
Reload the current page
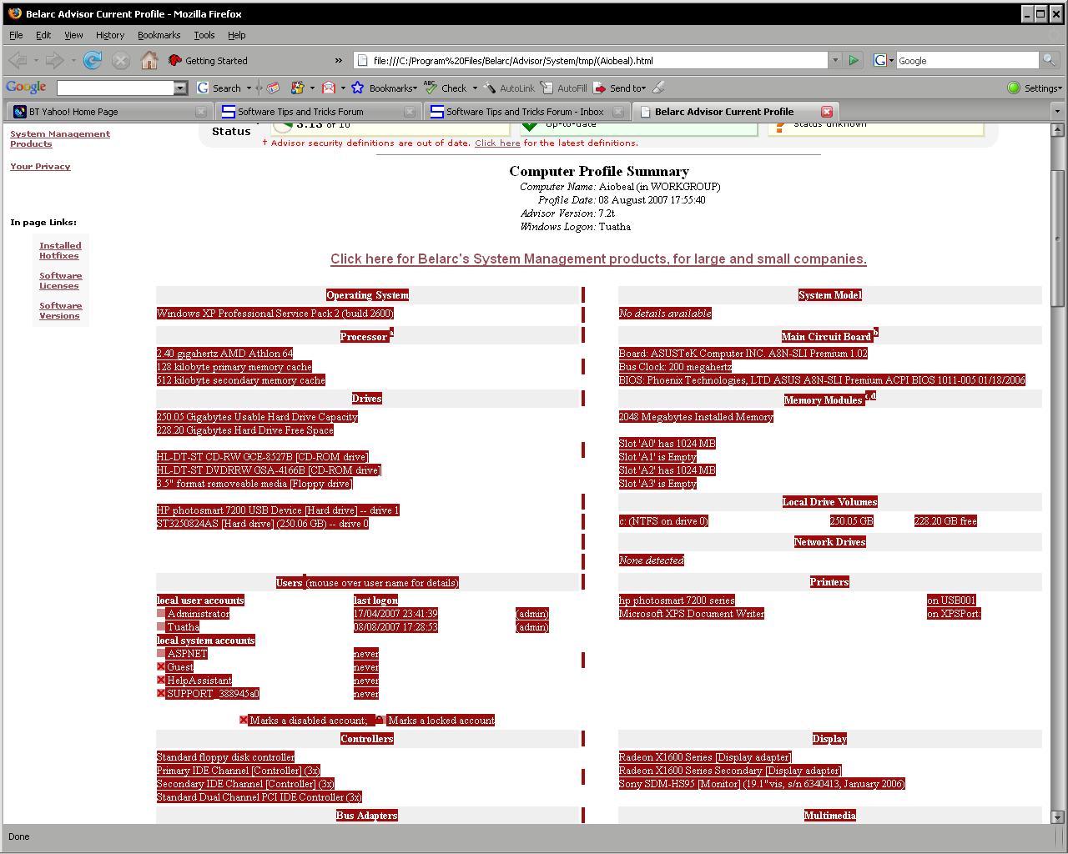tap(93, 60)
